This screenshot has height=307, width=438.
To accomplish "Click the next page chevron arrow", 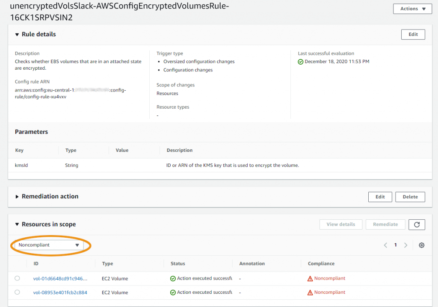I will coord(405,245).
